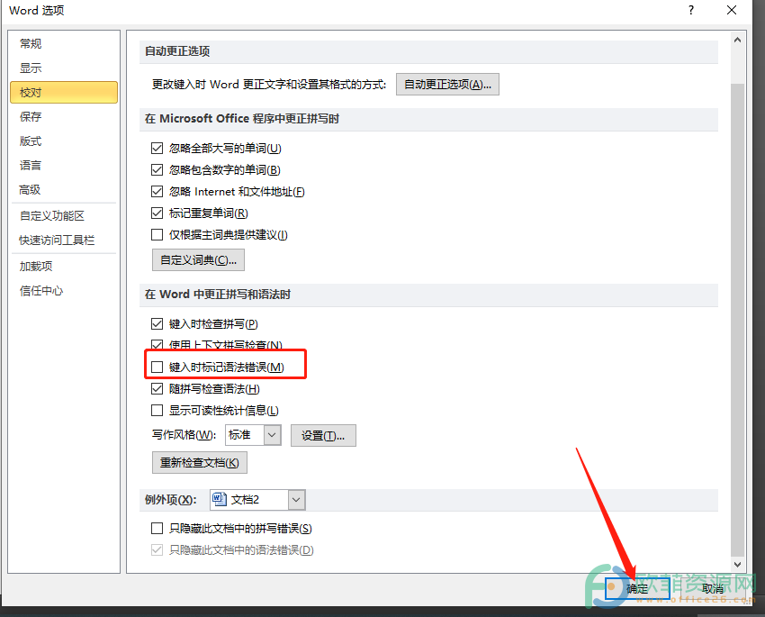Screen dimensions: 765x617
Task: Select the 显示 category
Action: point(31,68)
